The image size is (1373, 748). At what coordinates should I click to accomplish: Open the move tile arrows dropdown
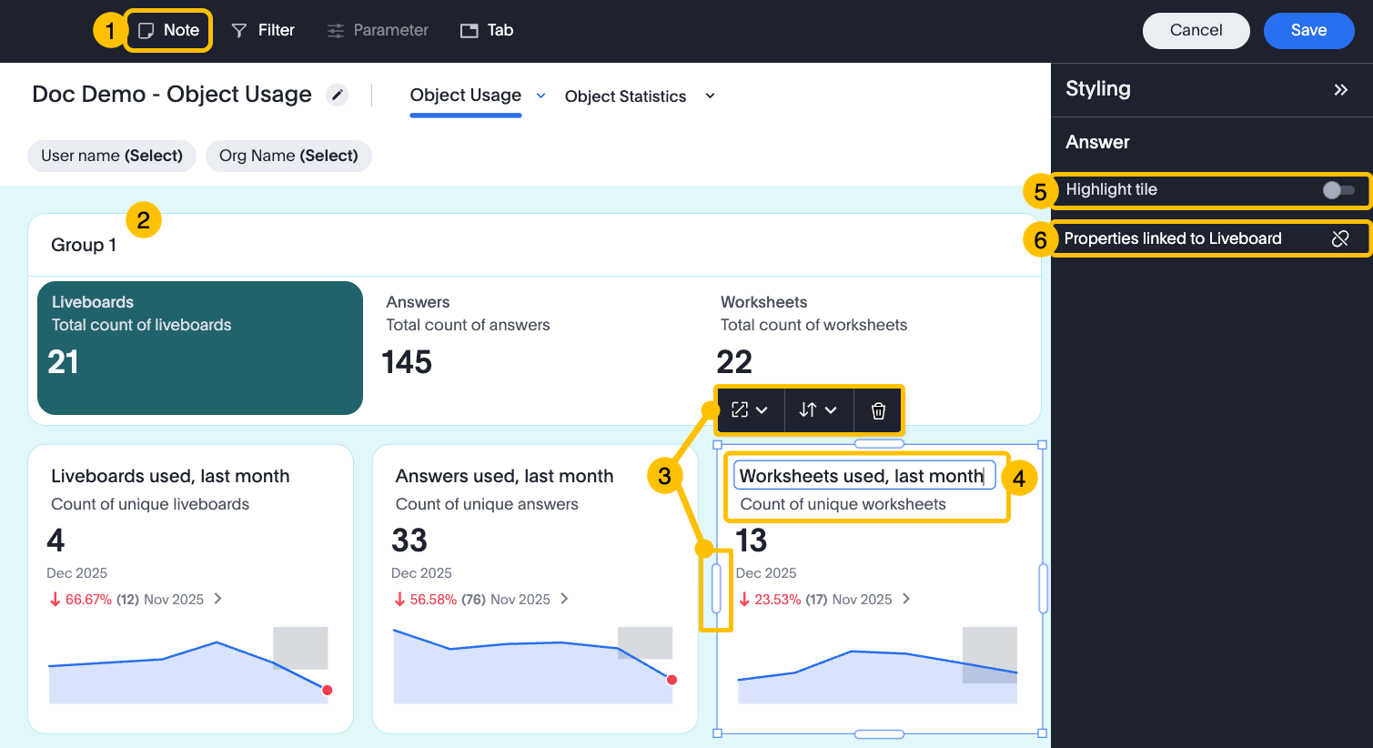[x=817, y=410]
